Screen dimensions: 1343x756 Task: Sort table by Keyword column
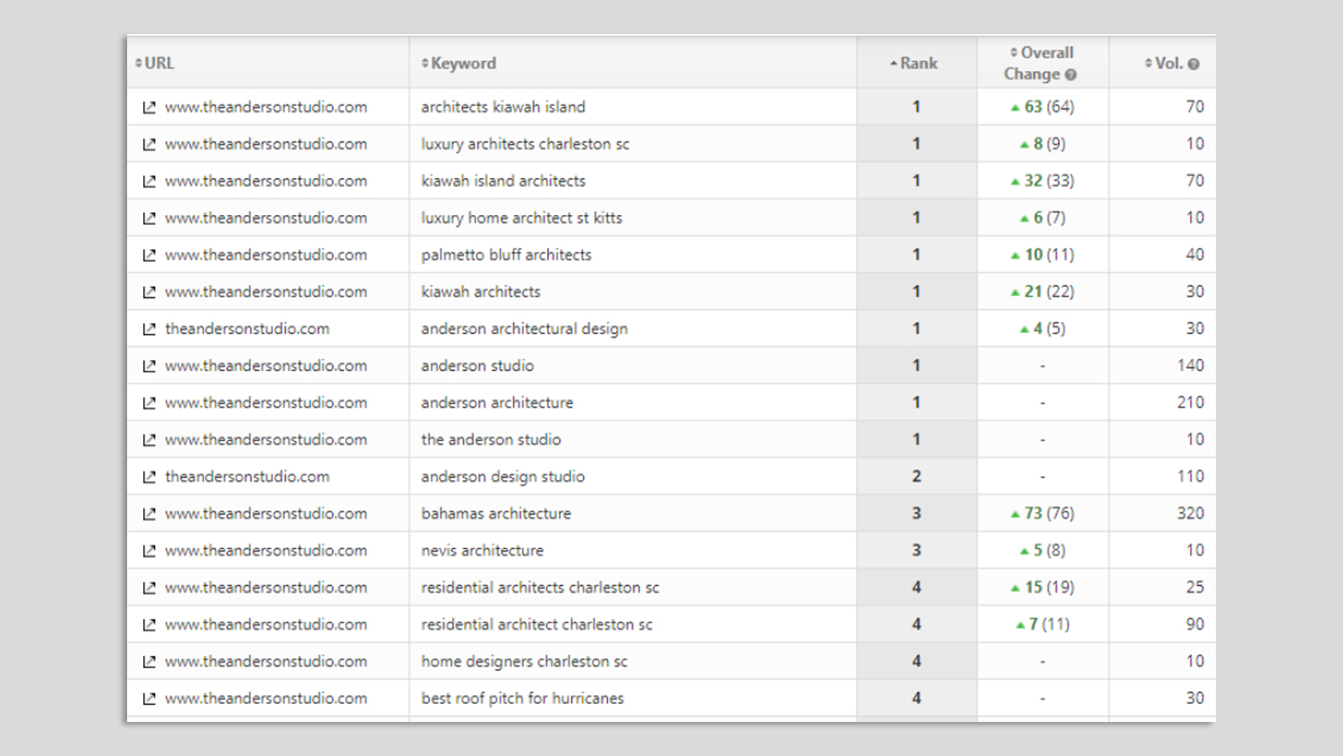coord(458,63)
